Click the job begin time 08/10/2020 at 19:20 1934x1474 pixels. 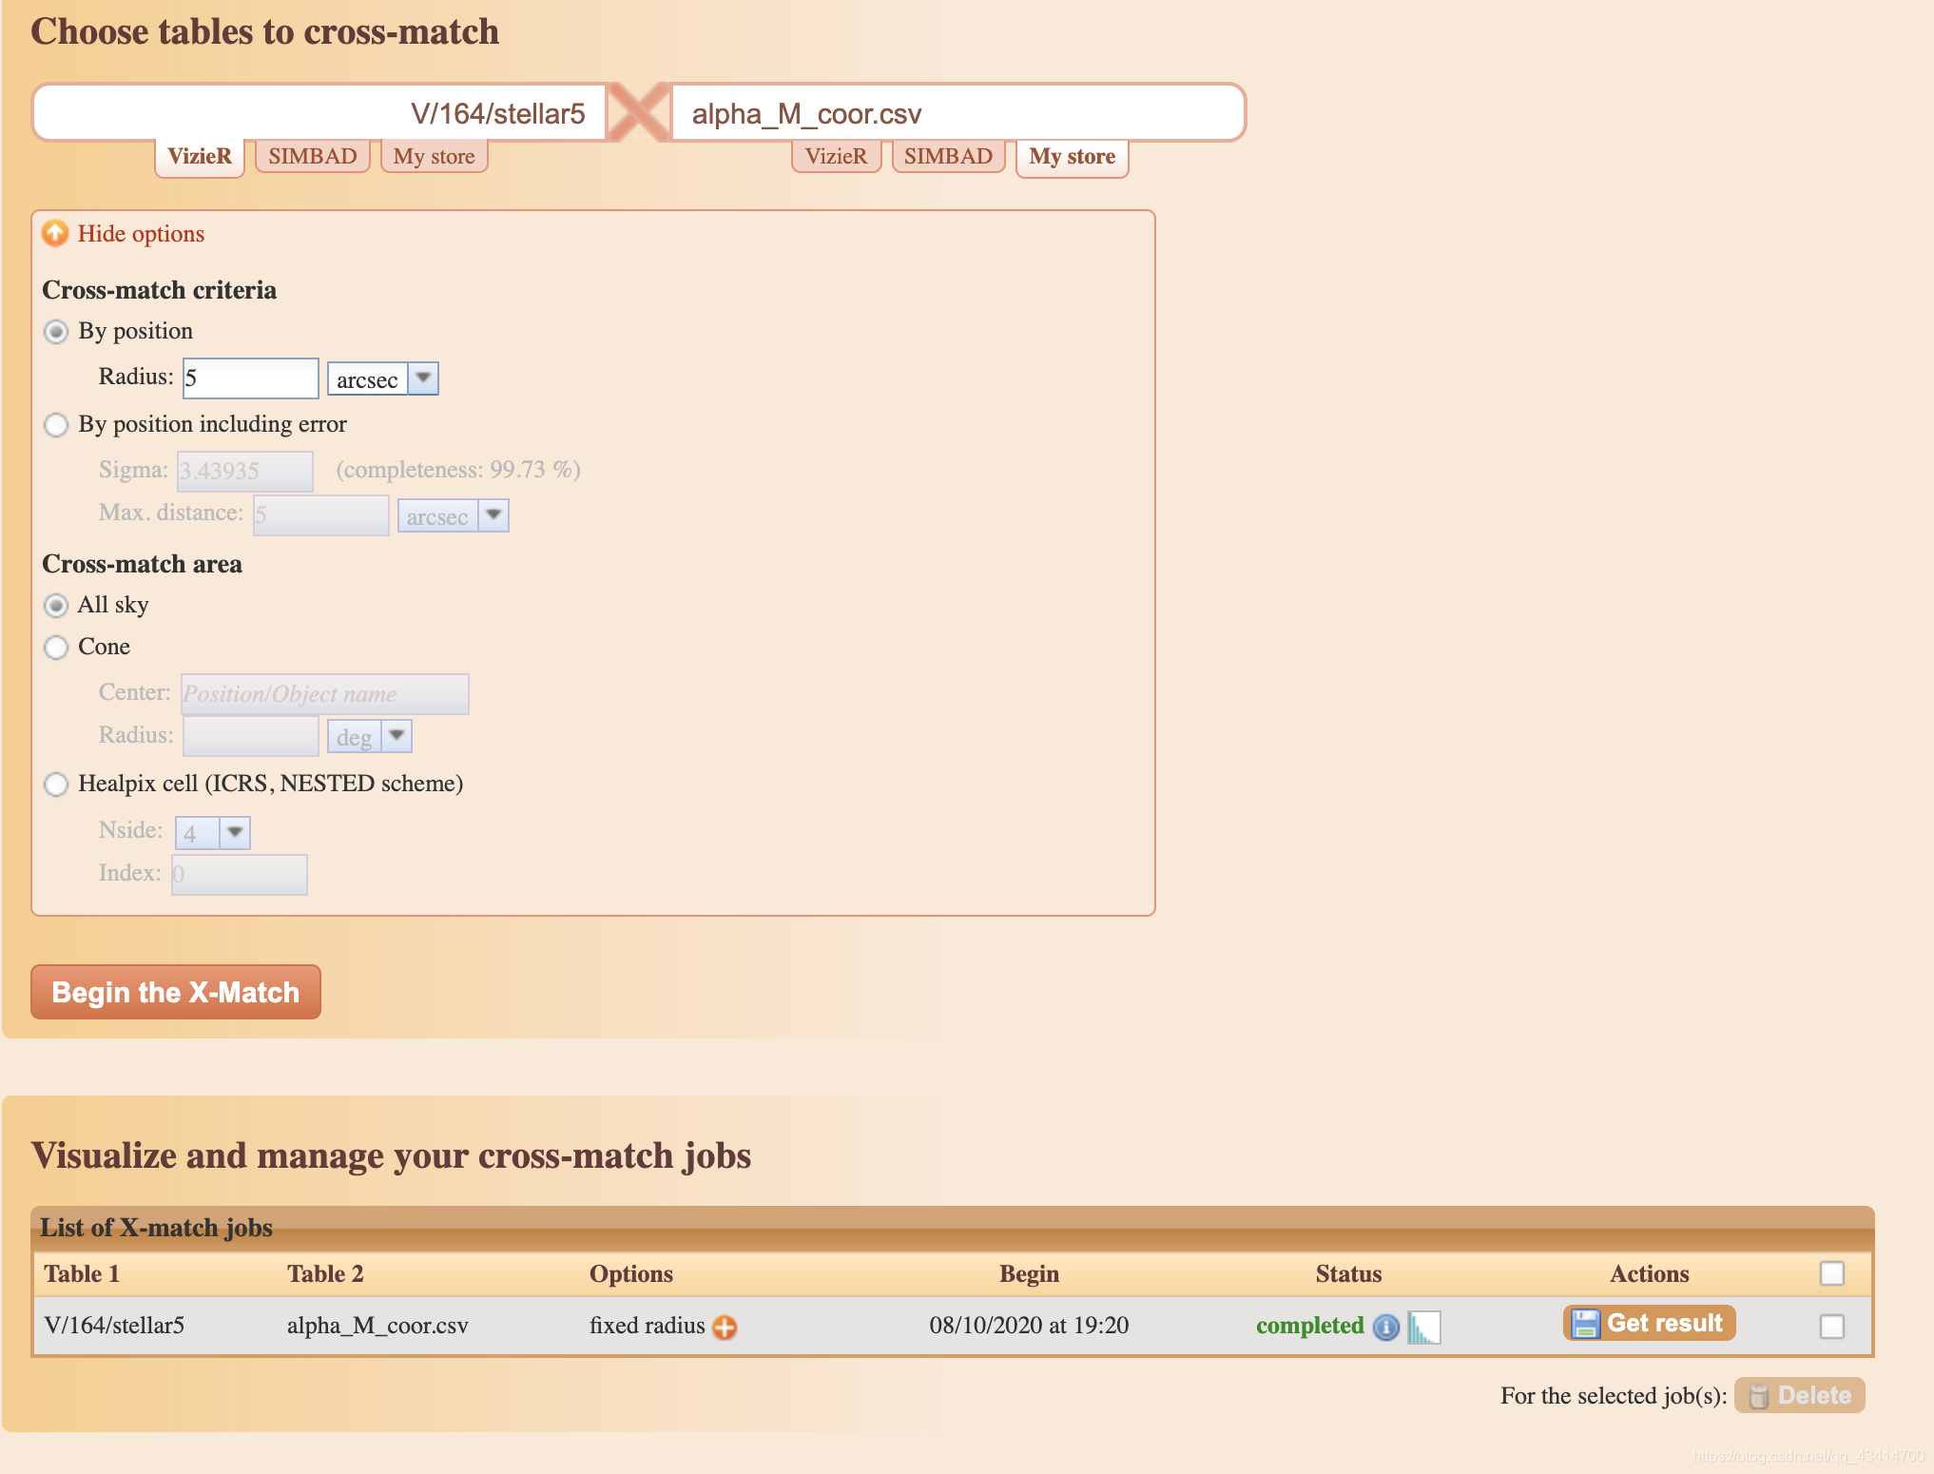pos(1029,1326)
